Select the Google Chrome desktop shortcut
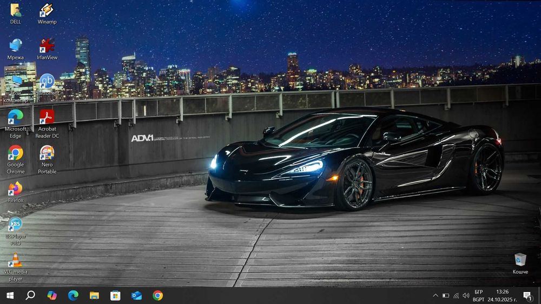 tap(15, 160)
